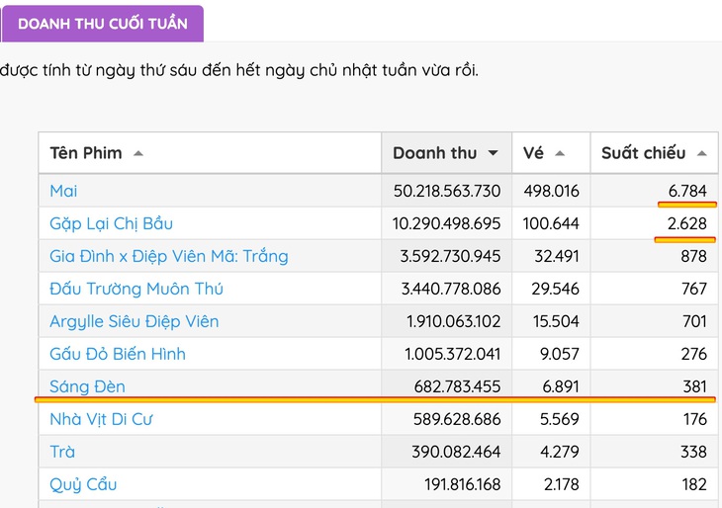Open the Nhà Vịt Di Cư link
This screenshot has width=722, height=508.
(101, 419)
